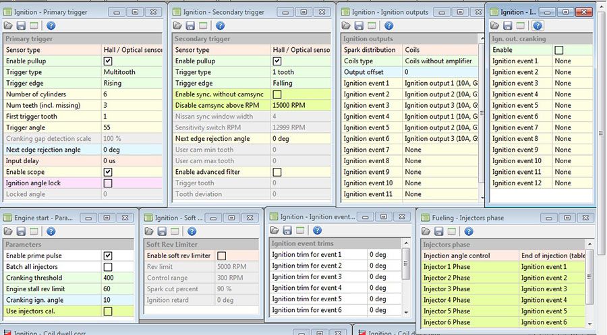Click help icon in Ign. out. cranking window
The width and height of the screenshot is (607, 335).
tap(538, 26)
